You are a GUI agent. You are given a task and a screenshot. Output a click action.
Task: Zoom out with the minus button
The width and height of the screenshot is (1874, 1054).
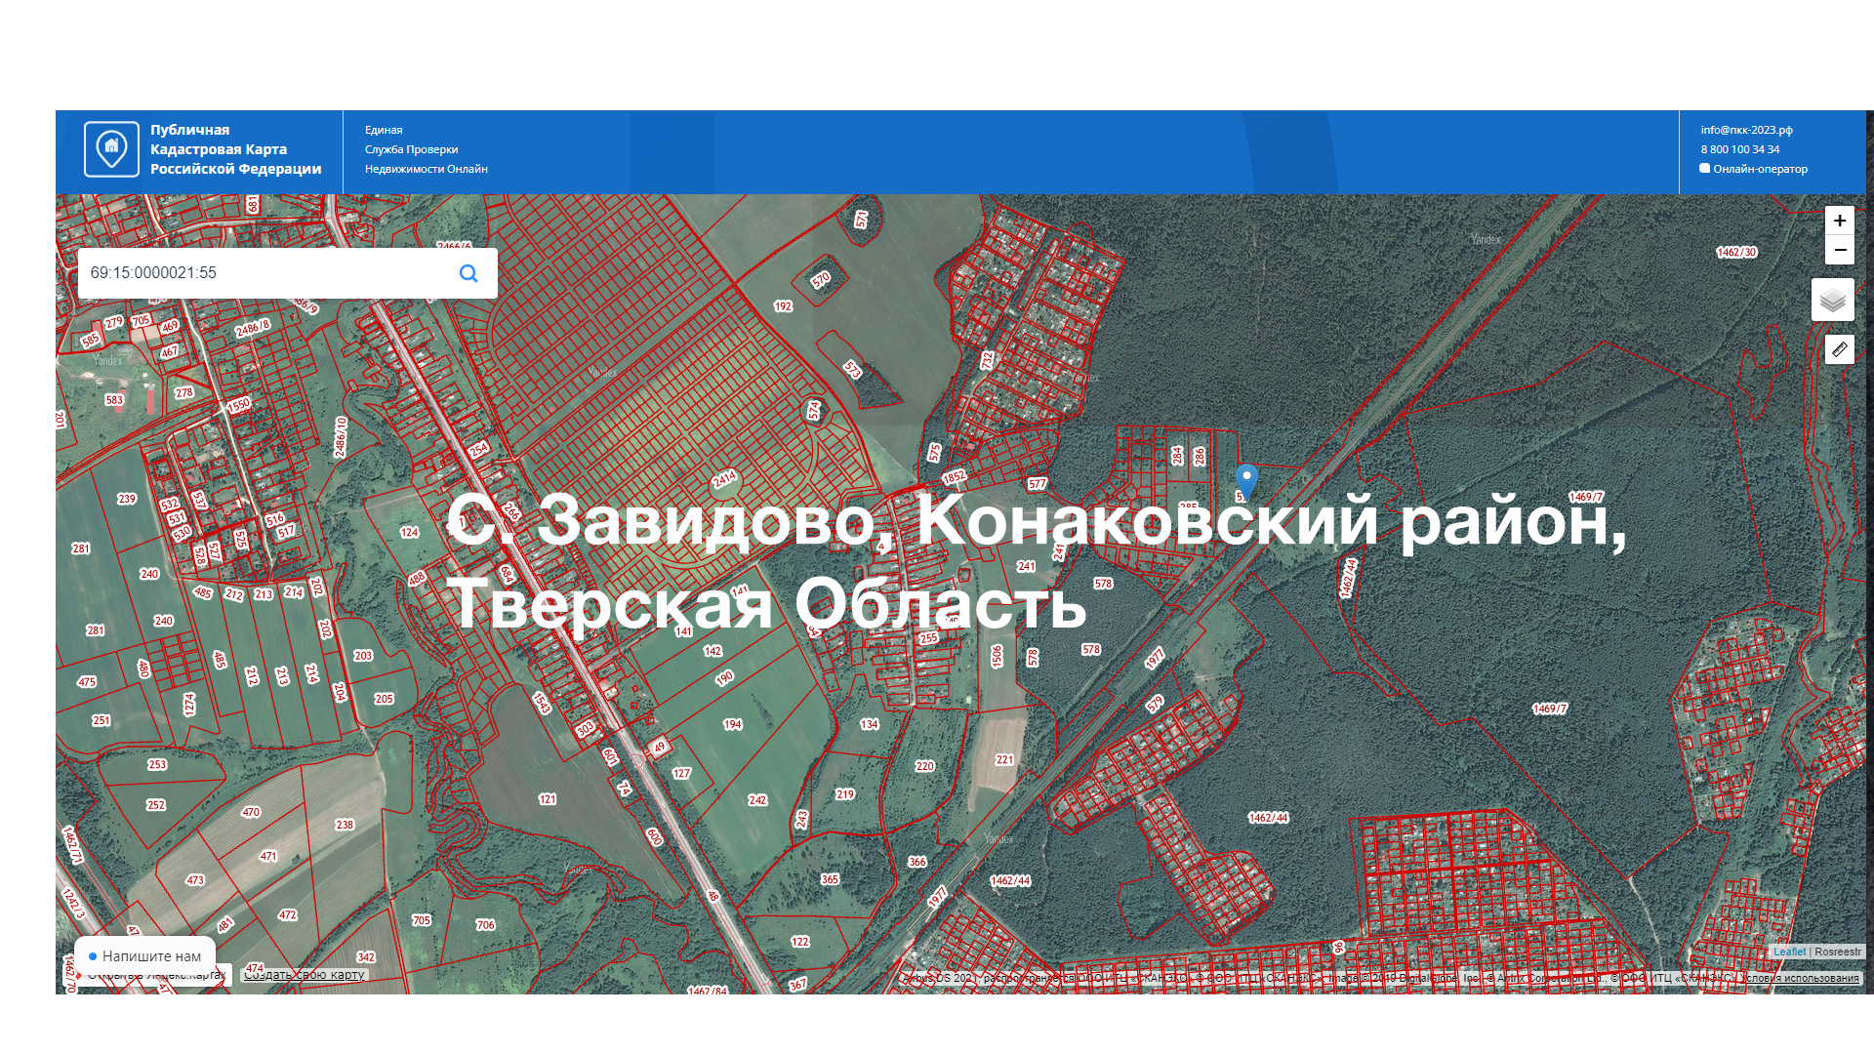pyautogui.click(x=1839, y=250)
